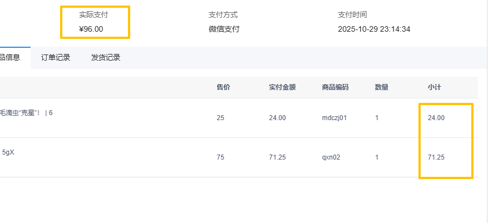Viewport: 488px width, 223px height.
Task: Click the 支付时间 label
Action: point(352,15)
